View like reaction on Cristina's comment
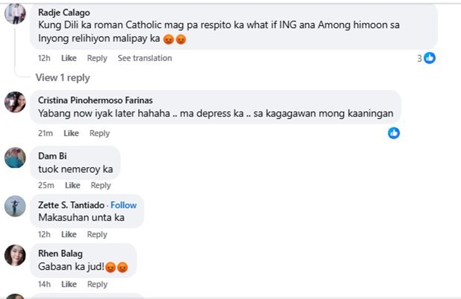This screenshot has height=299, width=461. (x=393, y=133)
